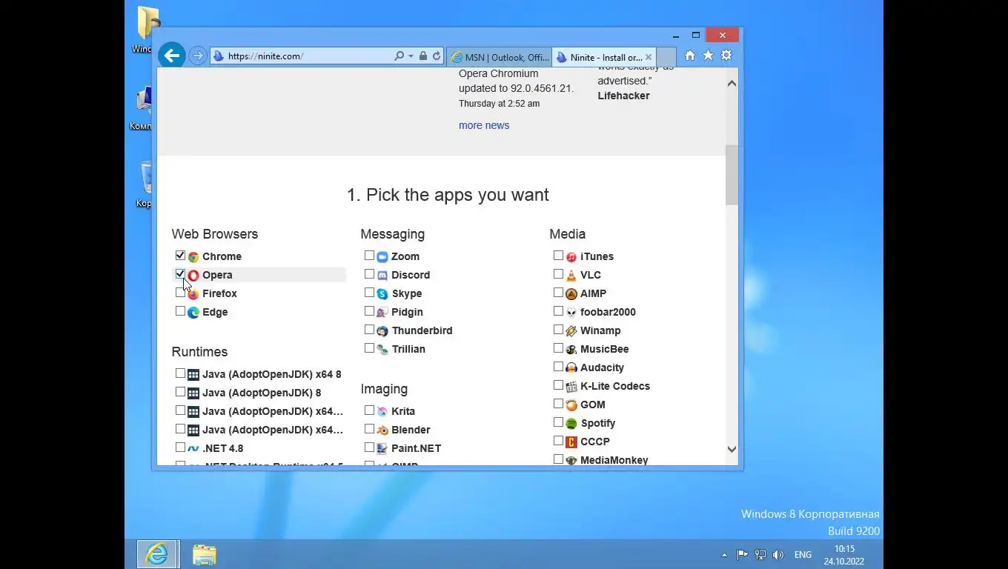Tick the VLC checkbox
Viewport: 1008px width, 569px height.
558,274
